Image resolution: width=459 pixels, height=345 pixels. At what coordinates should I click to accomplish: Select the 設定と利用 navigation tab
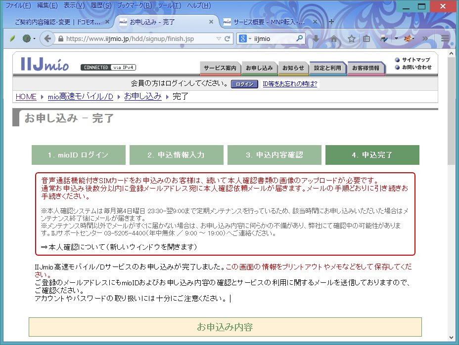[x=327, y=68]
